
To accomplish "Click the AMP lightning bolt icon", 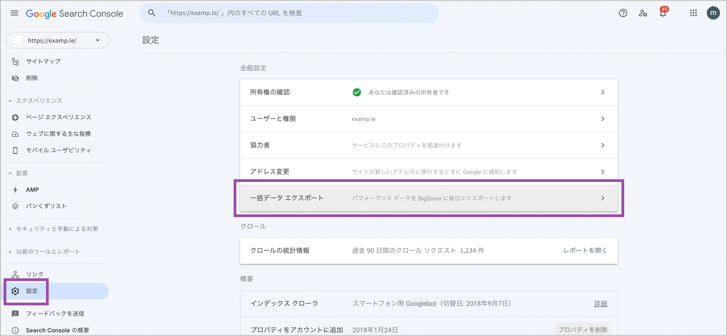I will coord(15,190).
